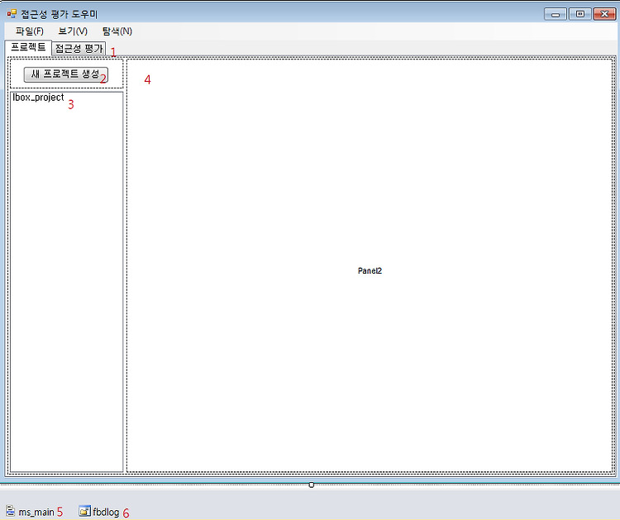620x520 pixels.
Task: Click the Panel2 area label
Action: point(370,271)
